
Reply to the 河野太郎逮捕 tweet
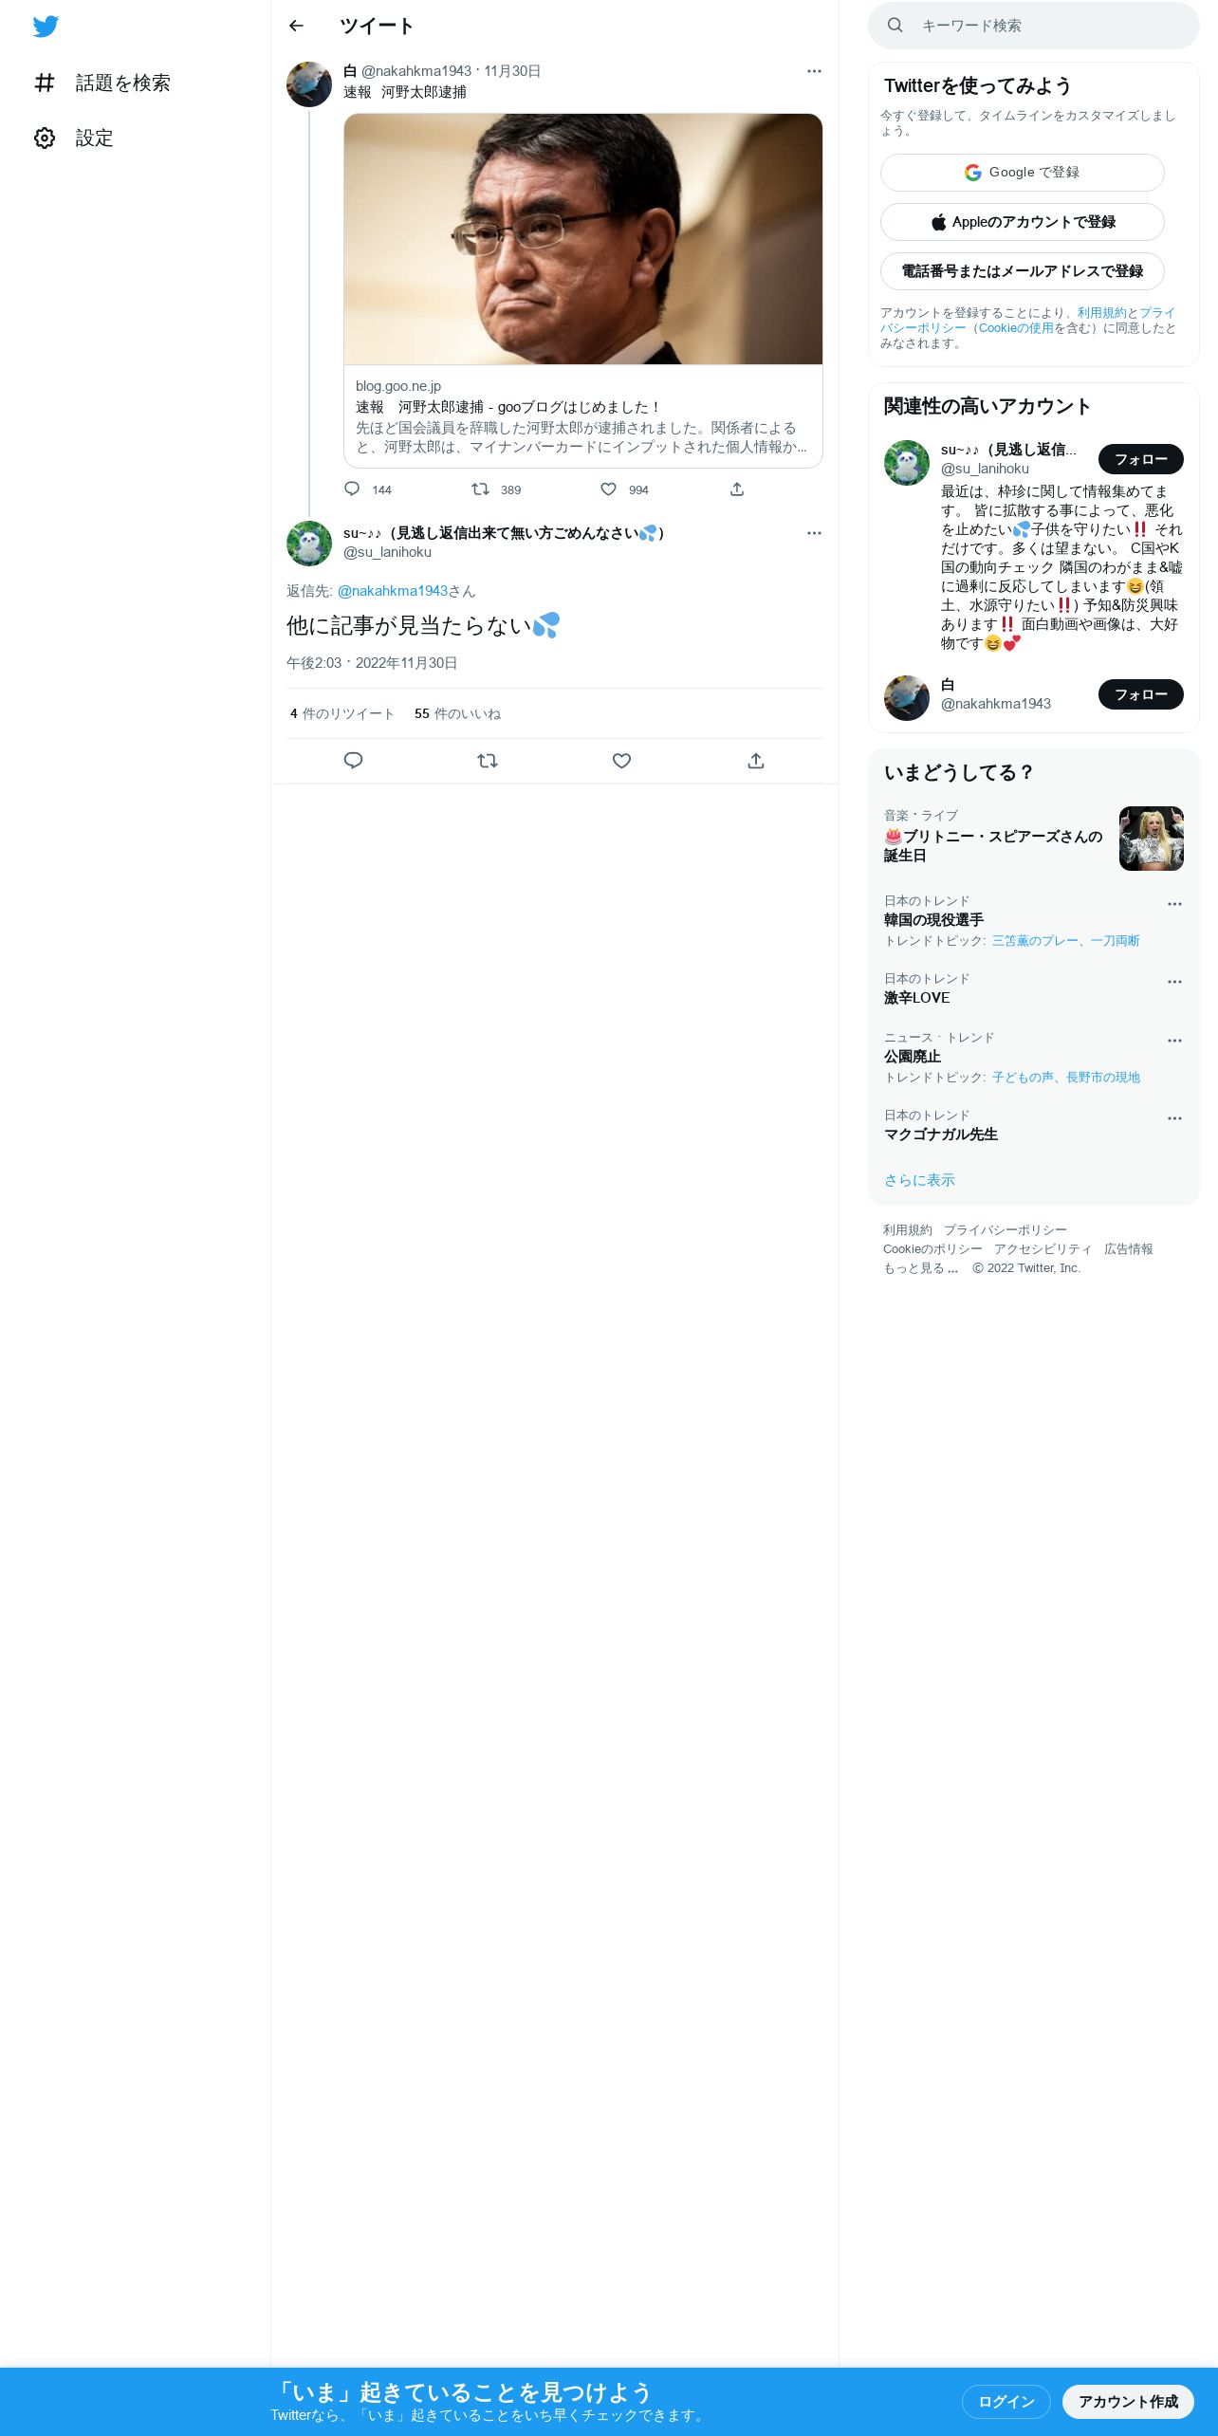point(352,489)
